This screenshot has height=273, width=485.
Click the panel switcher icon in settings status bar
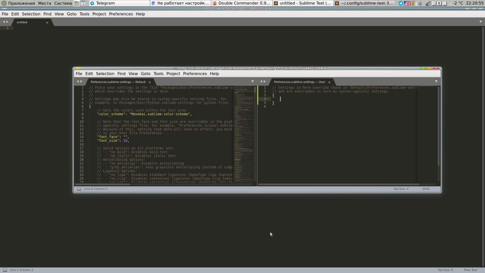[79, 189]
